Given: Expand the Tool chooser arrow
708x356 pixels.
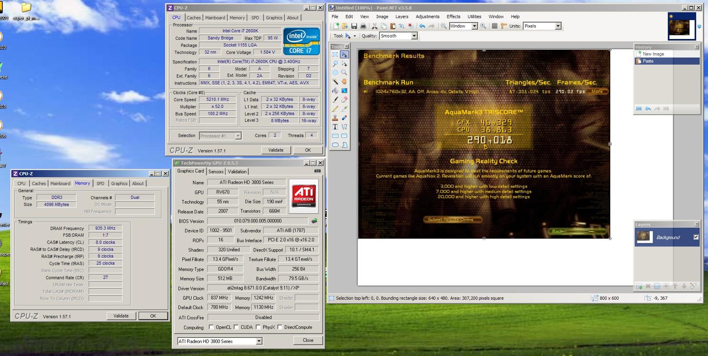Looking at the screenshot, I should pyautogui.click(x=354, y=36).
